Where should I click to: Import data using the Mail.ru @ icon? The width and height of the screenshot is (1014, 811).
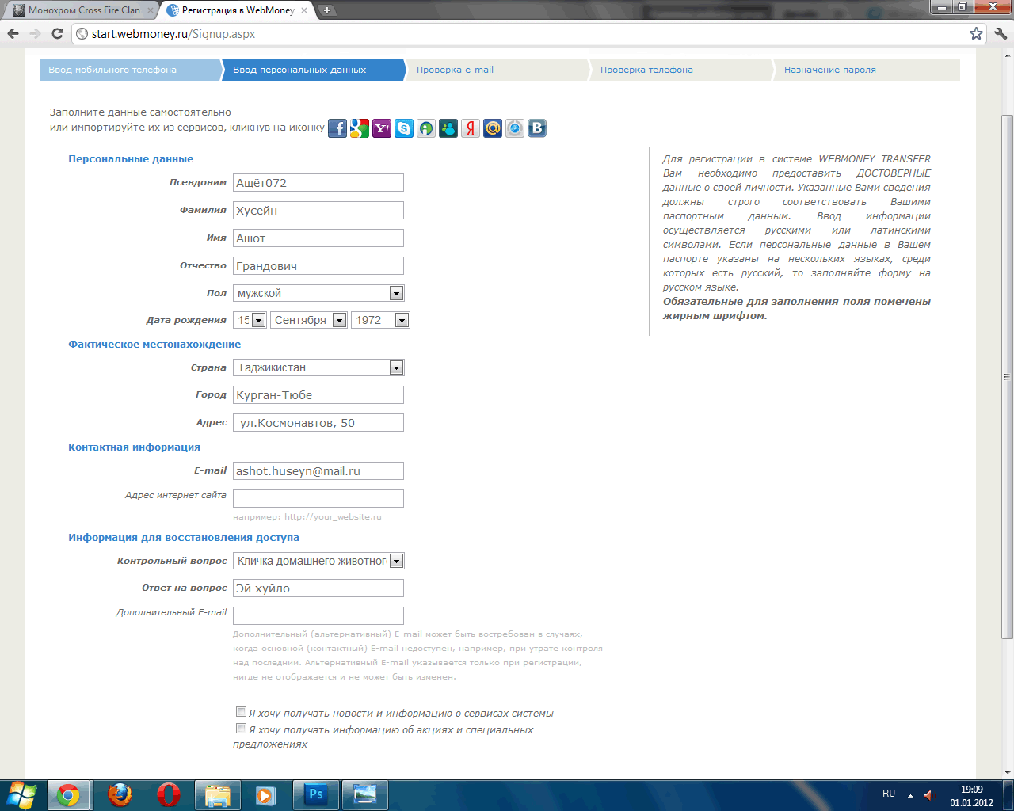[x=493, y=128]
